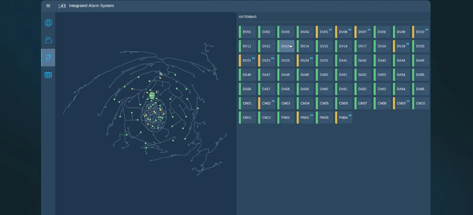
Task: Toggle the eye icon on DV05
Action: [x=331, y=30]
